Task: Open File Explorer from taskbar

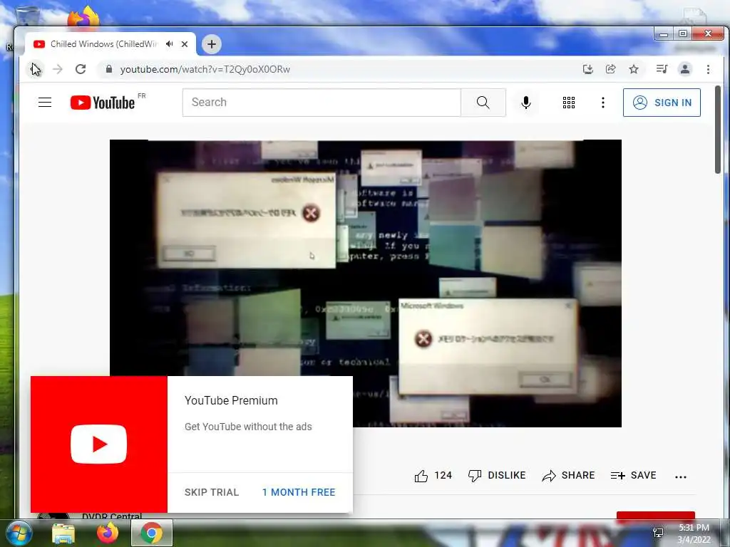Action: 63,533
